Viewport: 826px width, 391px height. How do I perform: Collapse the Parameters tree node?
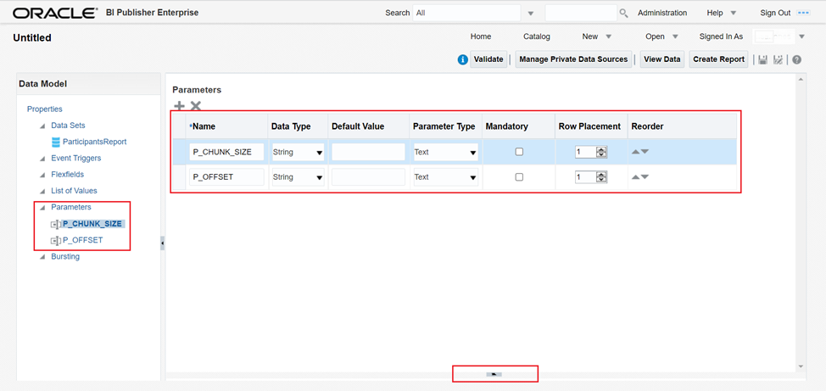42,207
